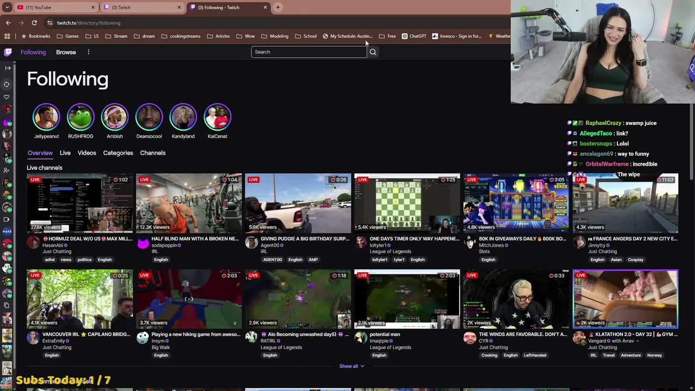
Task: Click the Twitch search input field
Action: coord(309,52)
